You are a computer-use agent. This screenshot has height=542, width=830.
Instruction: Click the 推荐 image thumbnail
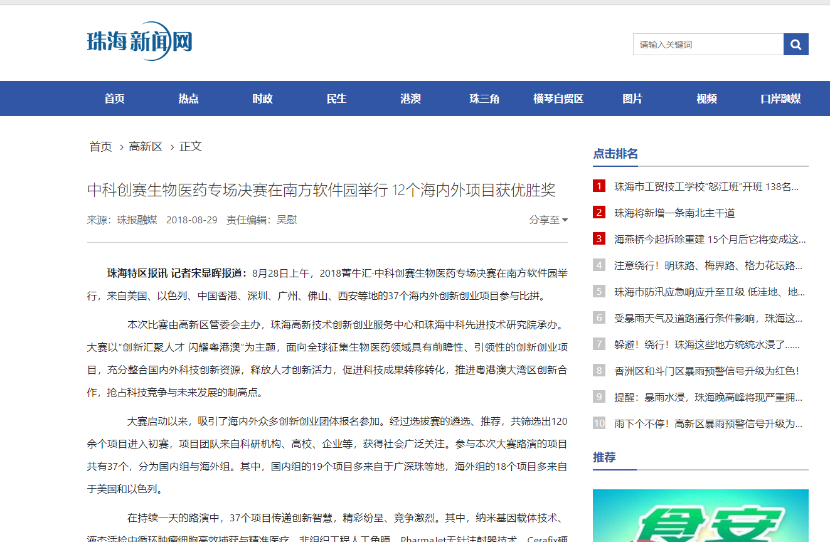point(701,516)
